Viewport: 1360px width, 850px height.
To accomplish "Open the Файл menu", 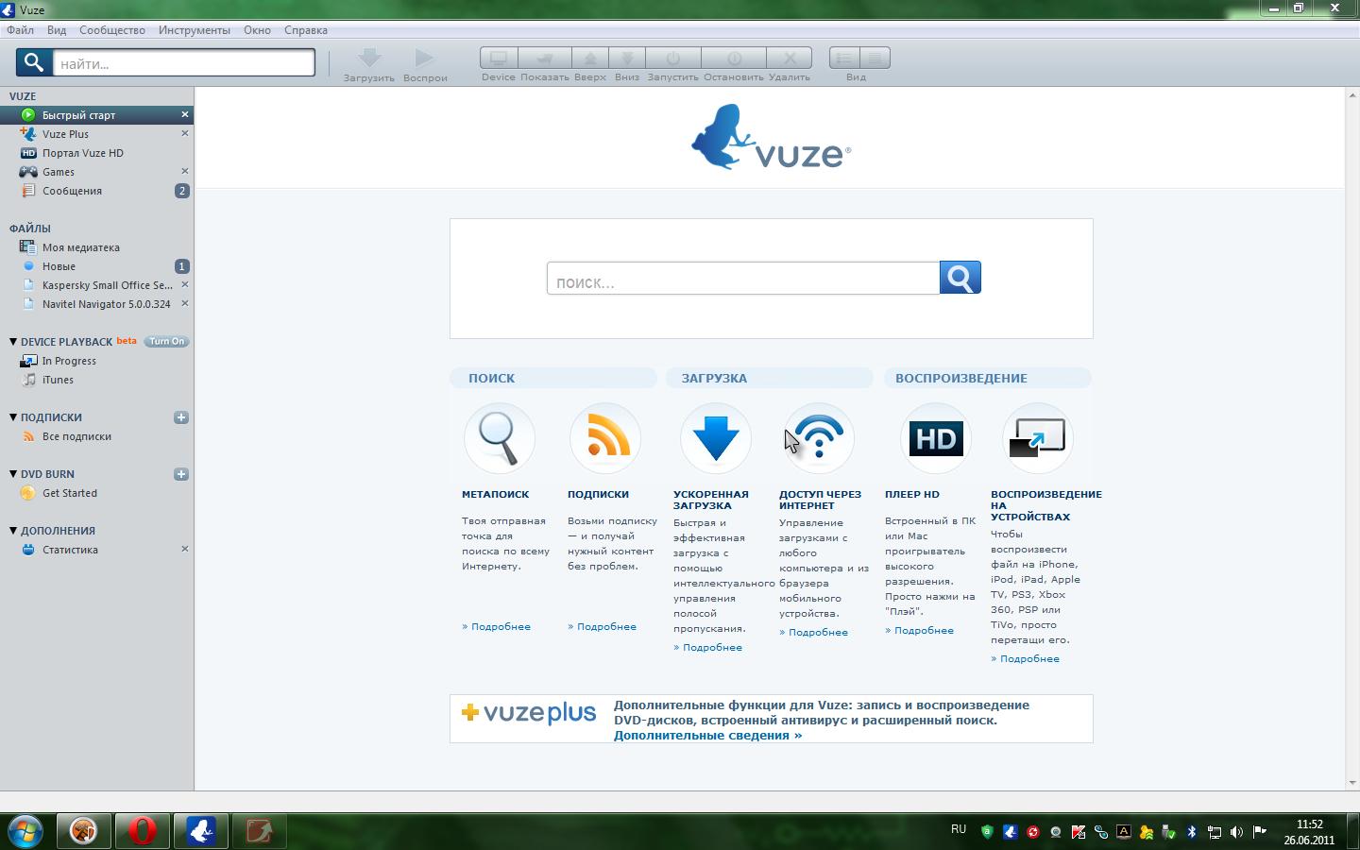I will pos(20,30).
